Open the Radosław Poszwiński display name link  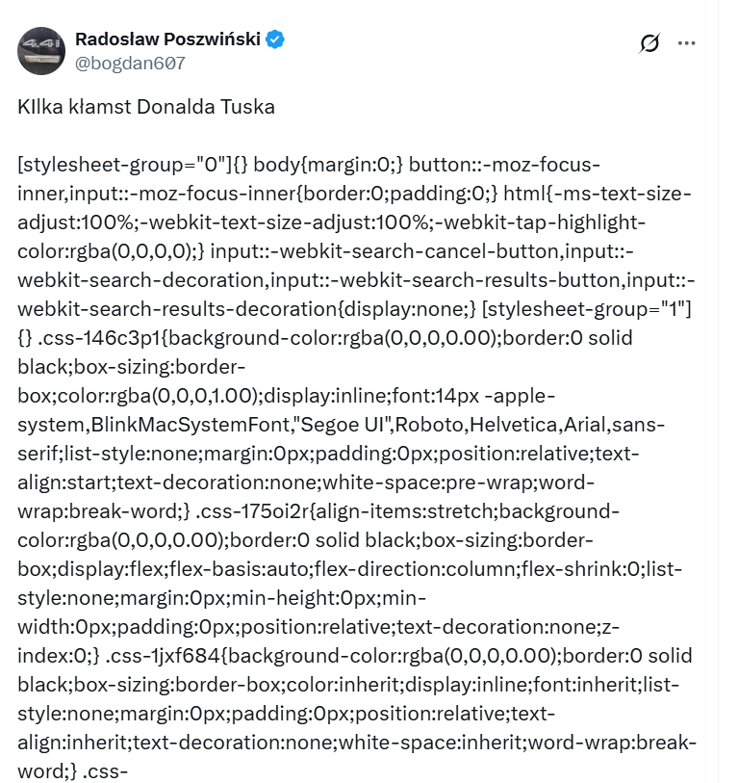[167, 39]
